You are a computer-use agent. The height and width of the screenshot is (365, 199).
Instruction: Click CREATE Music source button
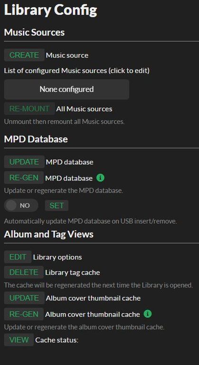[24, 55]
